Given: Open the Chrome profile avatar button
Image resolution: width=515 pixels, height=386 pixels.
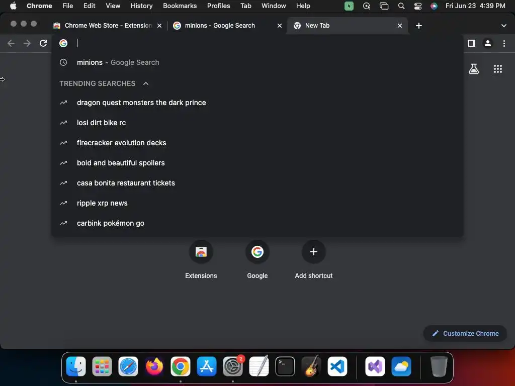Looking at the screenshot, I should pos(488,43).
